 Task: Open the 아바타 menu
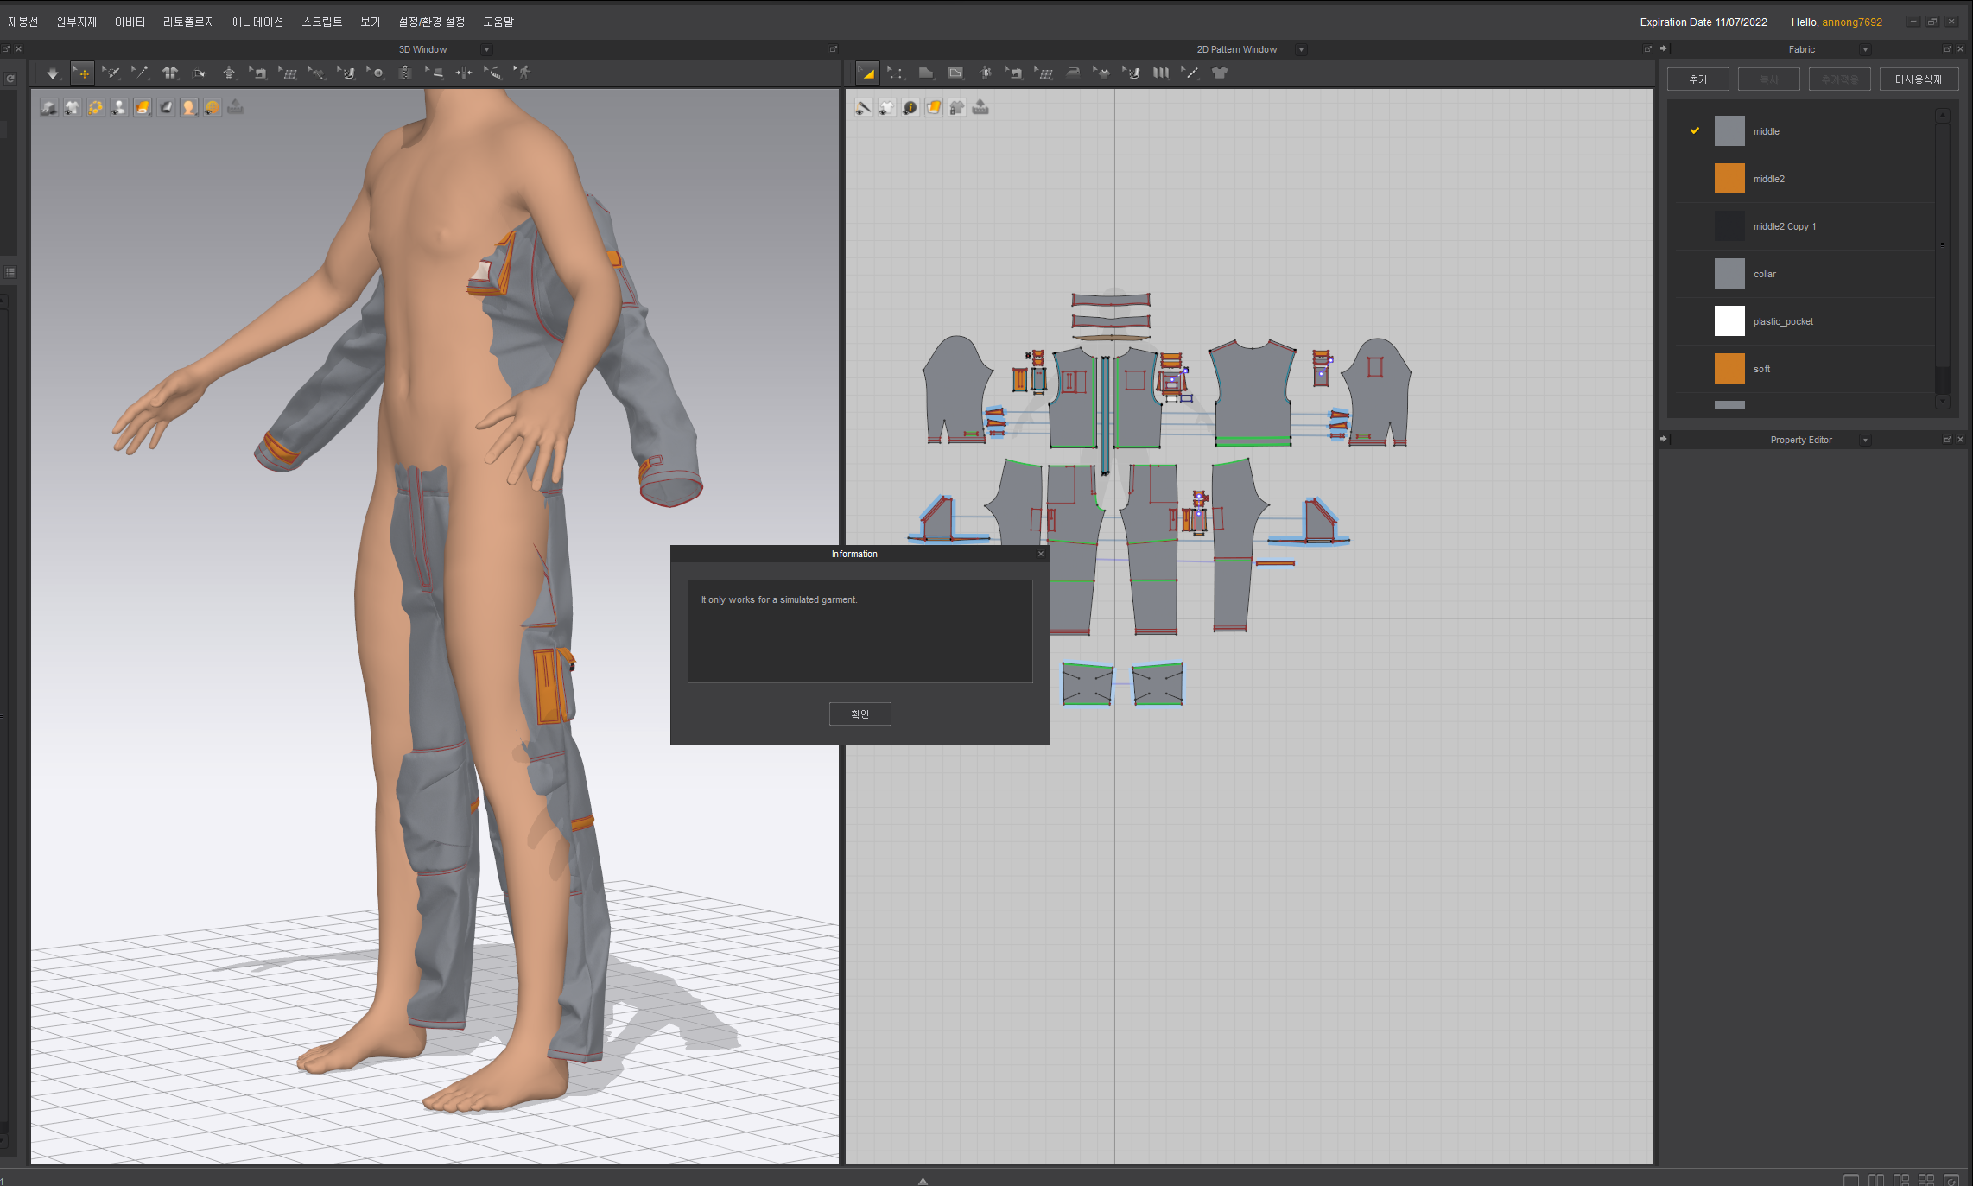(130, 22)
